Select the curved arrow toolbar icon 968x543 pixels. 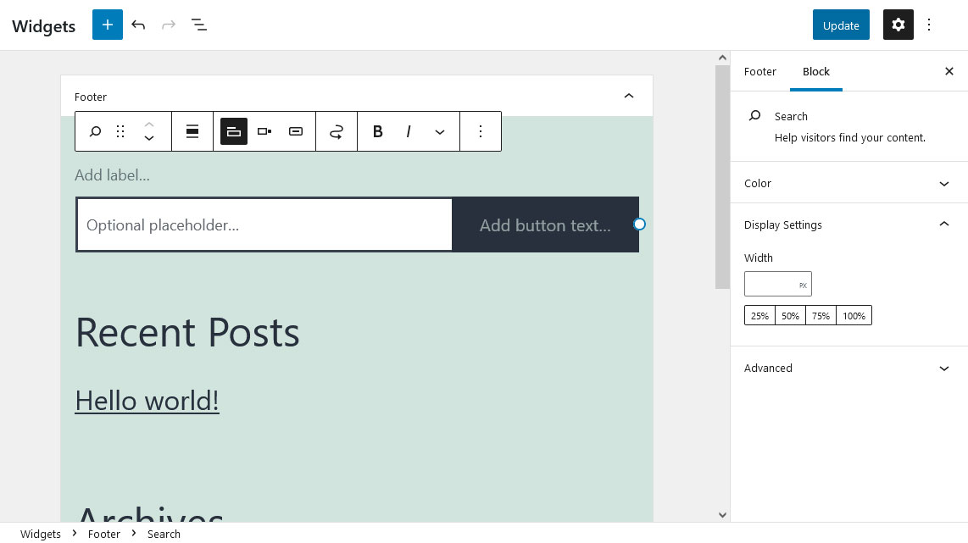(337, 131)
